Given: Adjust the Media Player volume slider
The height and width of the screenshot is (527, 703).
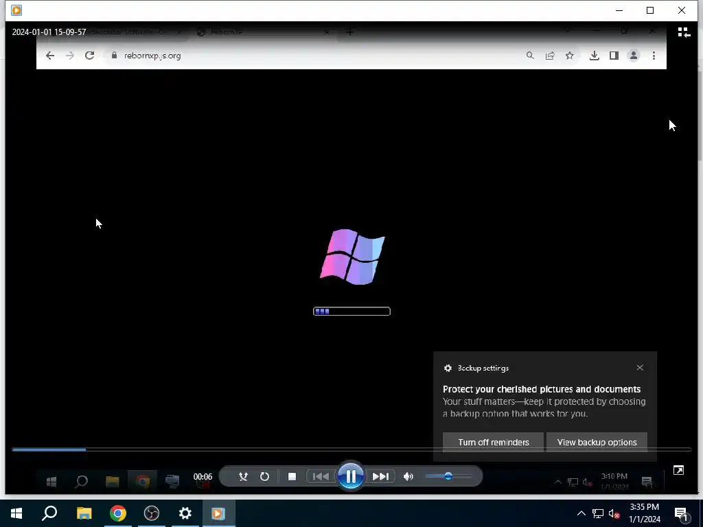Looking at the screenshot, I should pyautogui.click(x=448, y=476).
